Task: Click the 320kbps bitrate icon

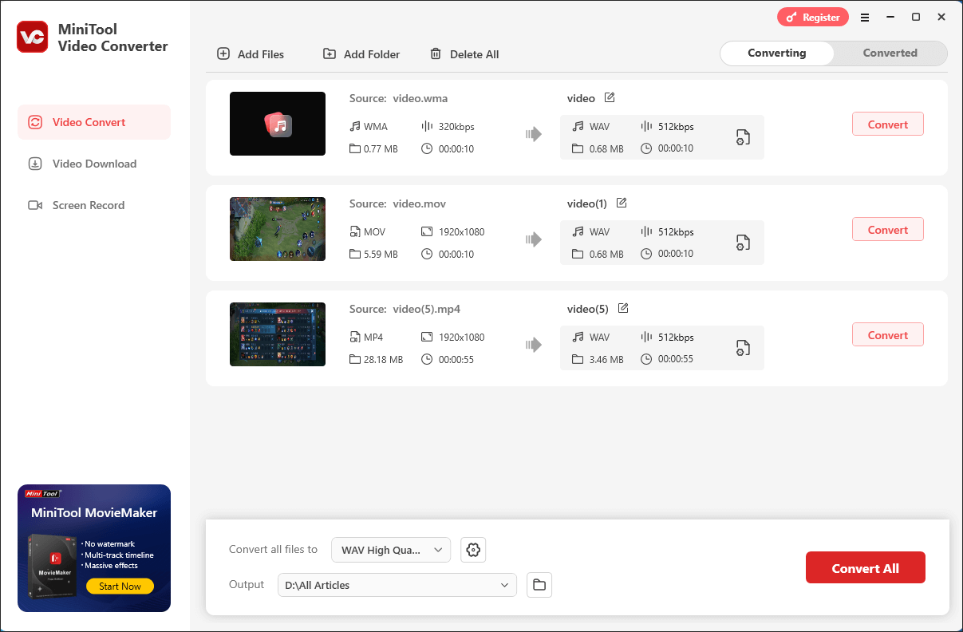Action: pos(427,126)
